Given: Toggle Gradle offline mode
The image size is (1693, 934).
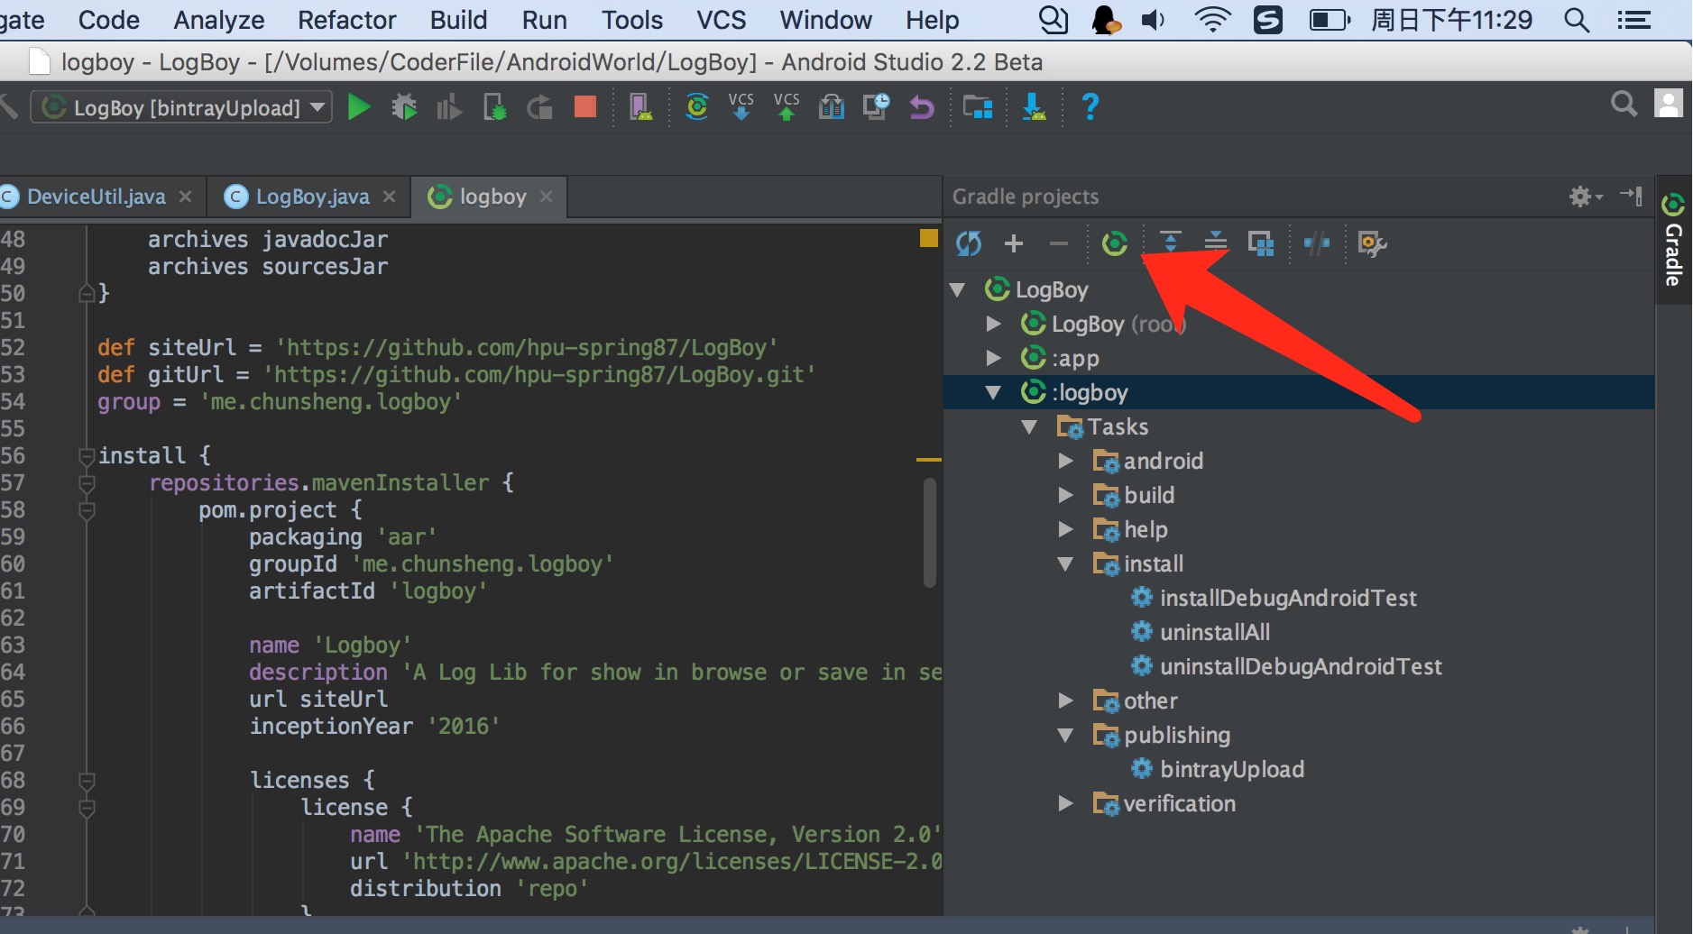Looking at the screenshot, I should [1316, 243].
